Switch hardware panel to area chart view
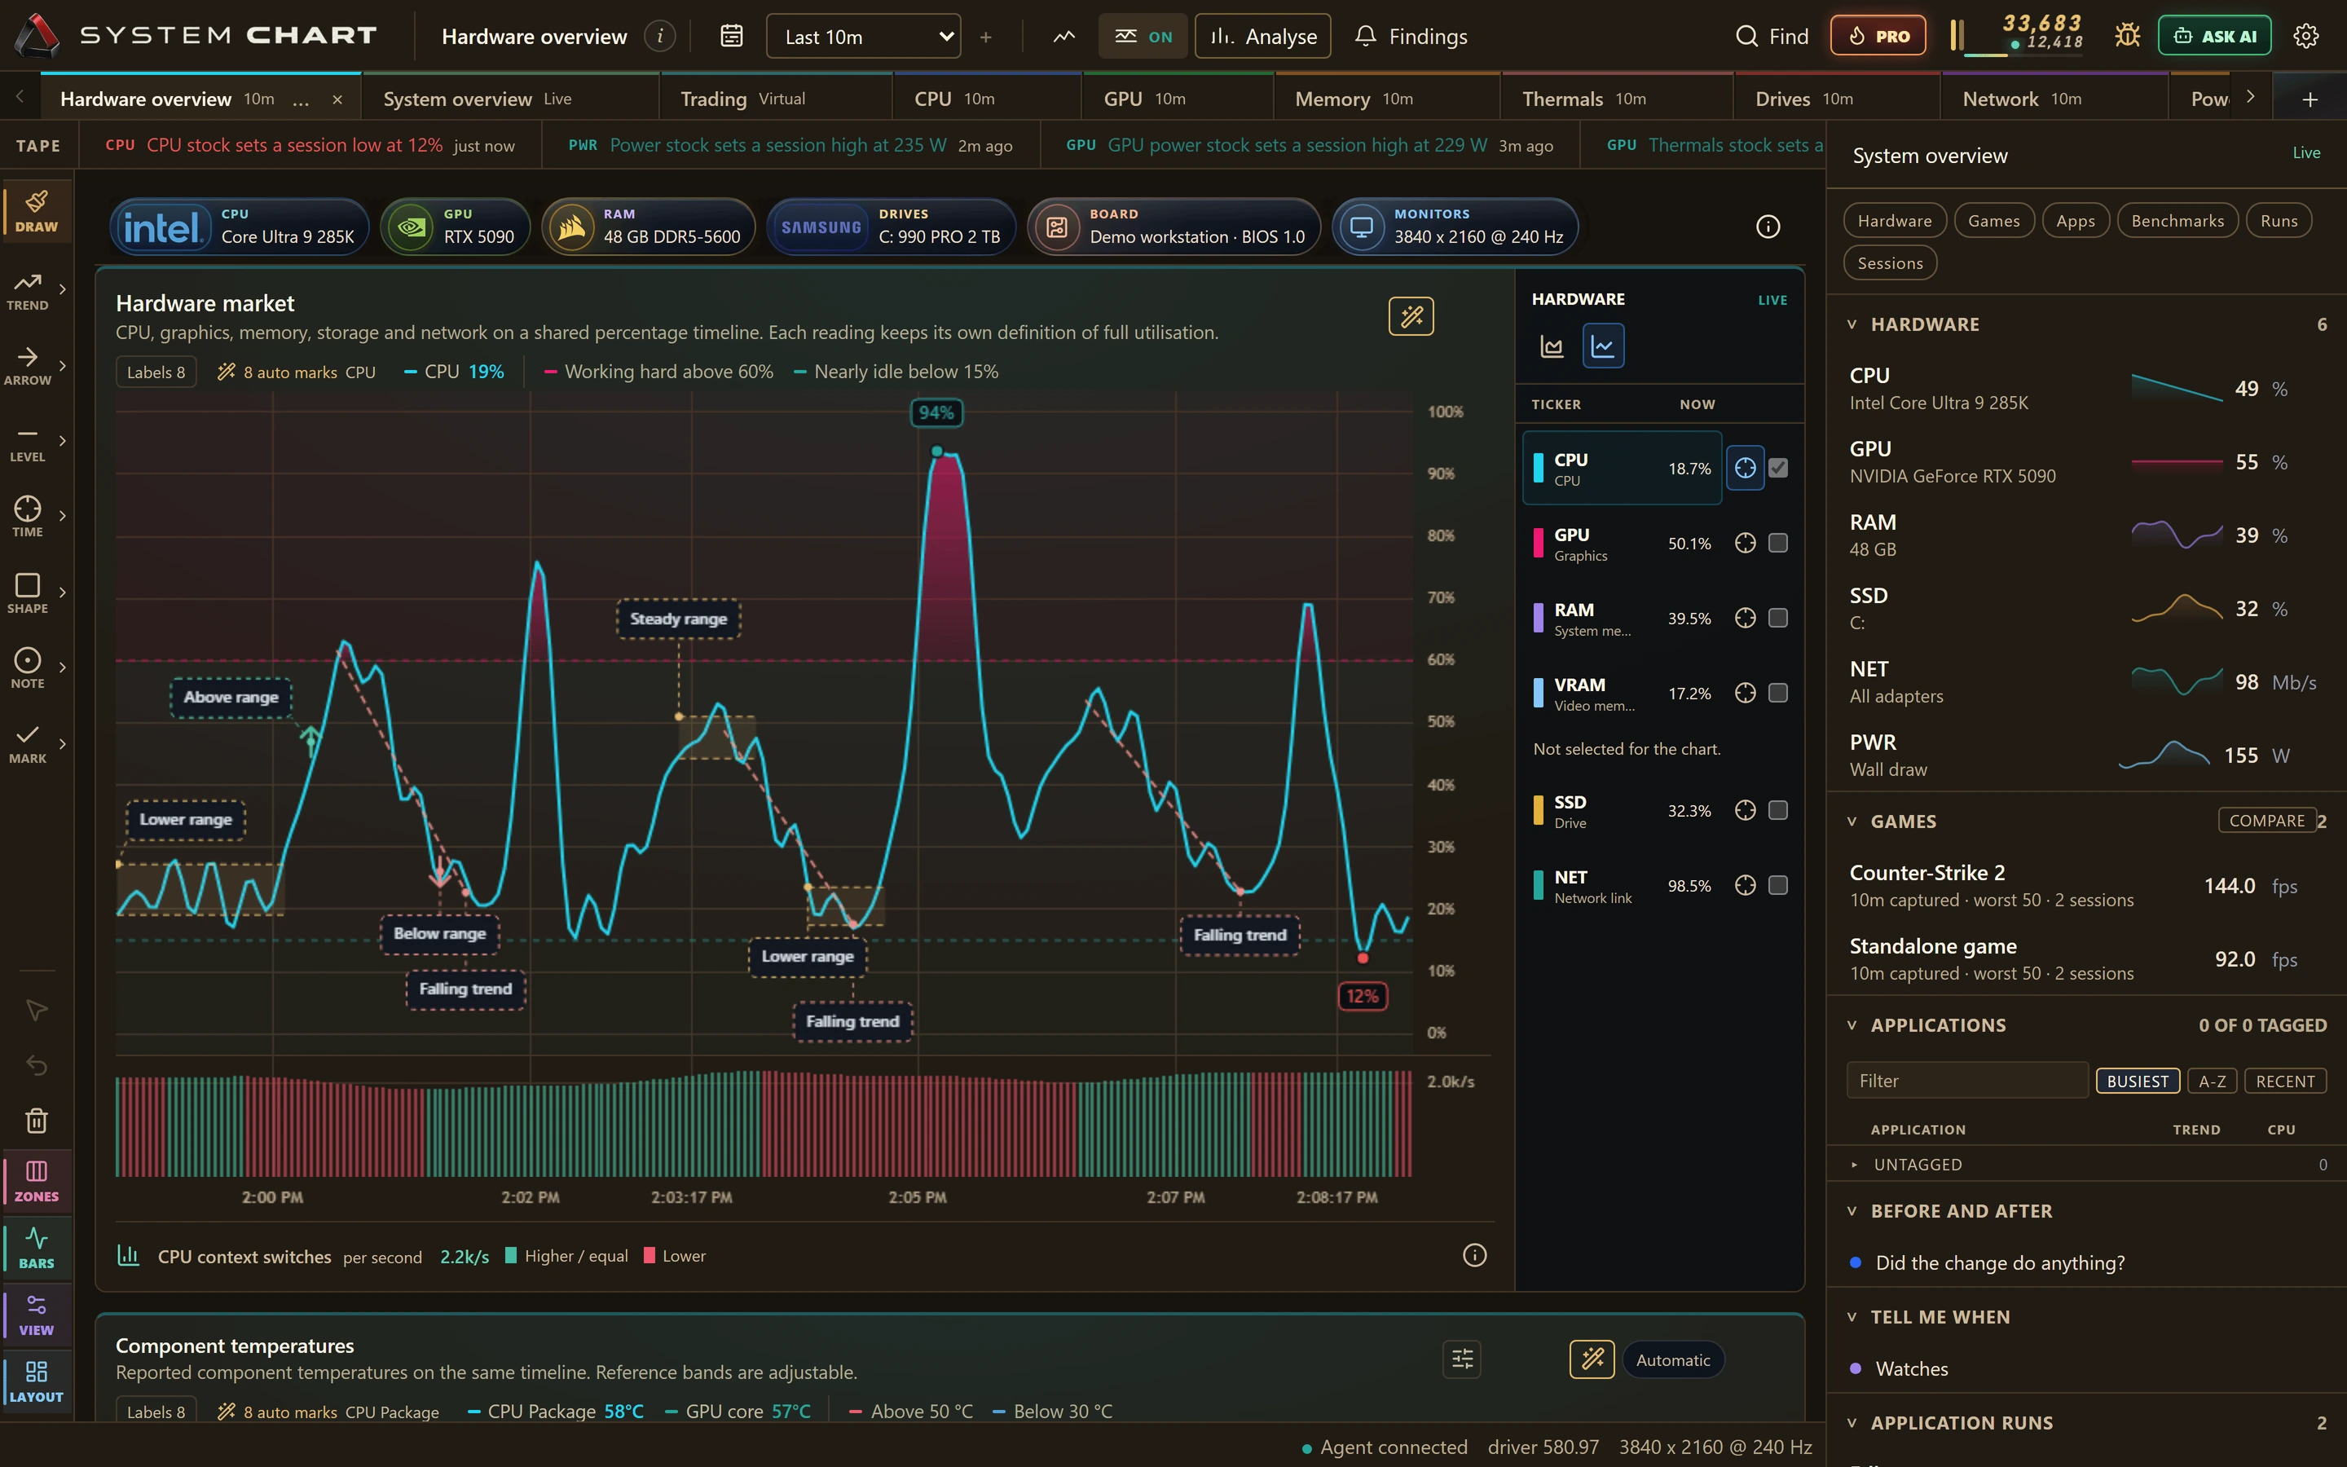The width and height of the screenshot is (2347, 1467). 1552,346
